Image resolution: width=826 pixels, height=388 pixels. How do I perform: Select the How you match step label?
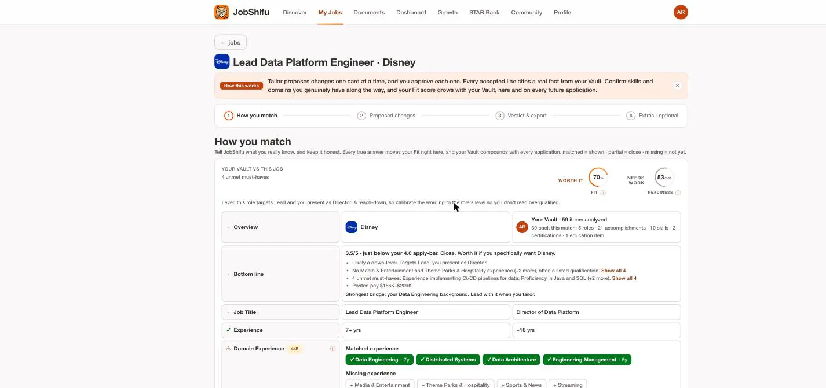pyautogui.click(x=257, y=116)
